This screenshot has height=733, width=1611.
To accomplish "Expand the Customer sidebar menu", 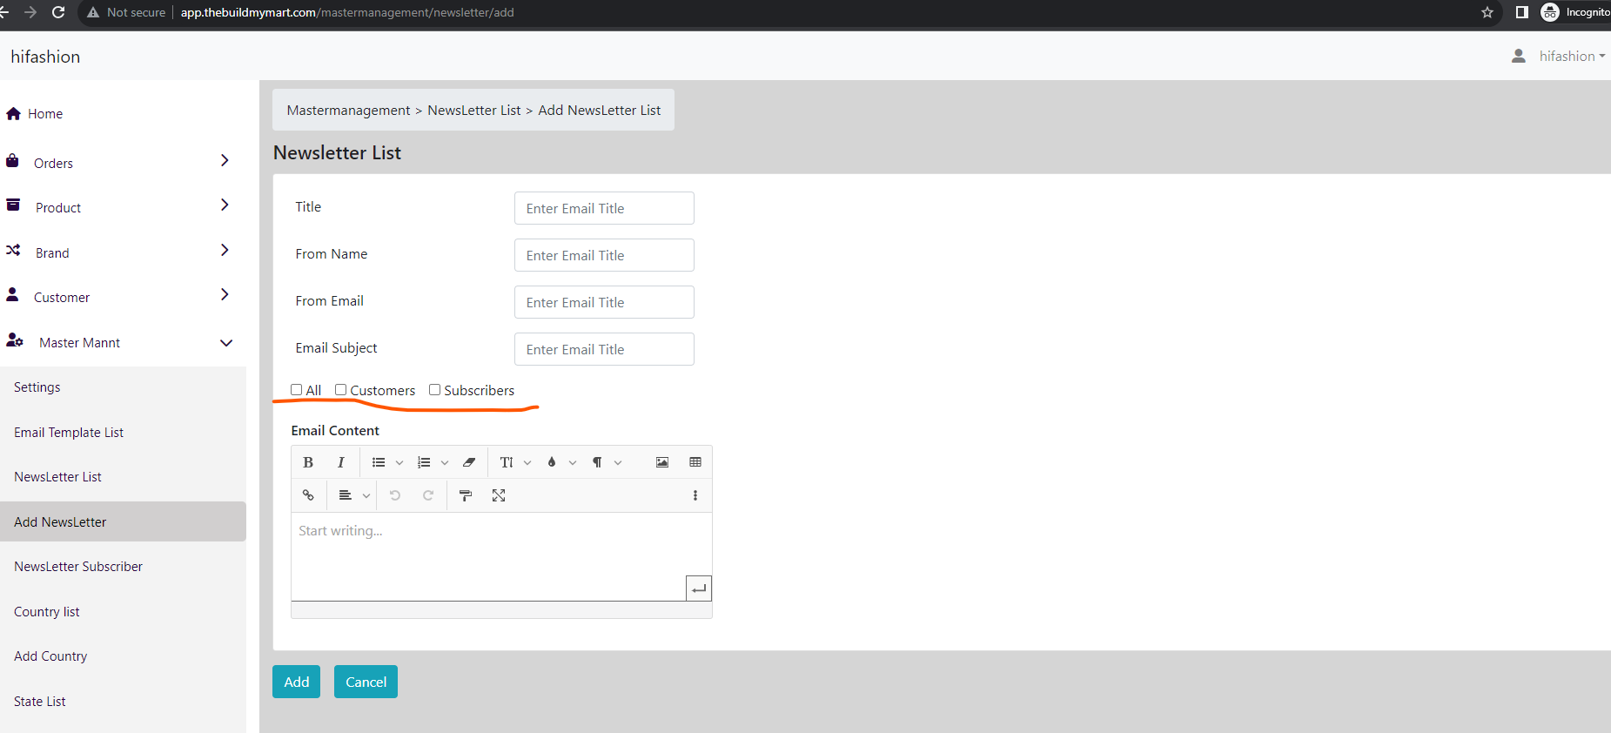I will tap(225, 294).
